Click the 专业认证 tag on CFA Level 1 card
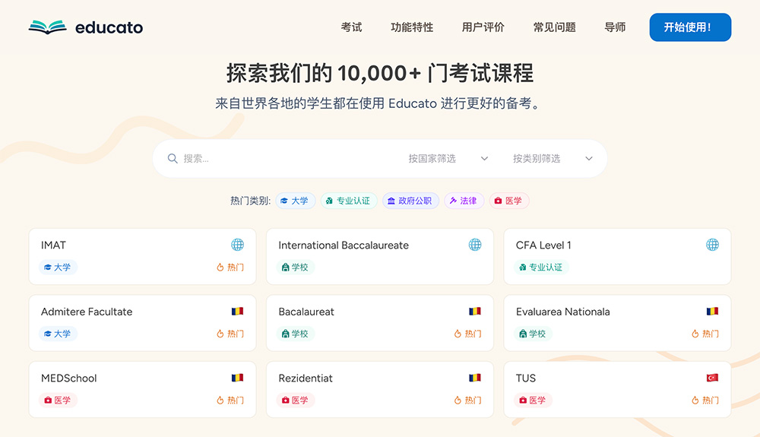 pyautogui.click(x=541, y=267)
